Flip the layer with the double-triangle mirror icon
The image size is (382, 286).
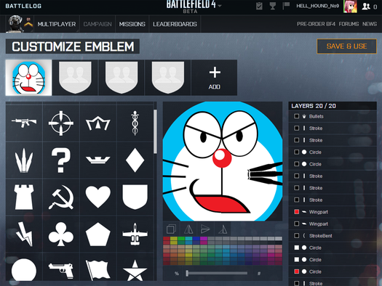pos(188,229)
